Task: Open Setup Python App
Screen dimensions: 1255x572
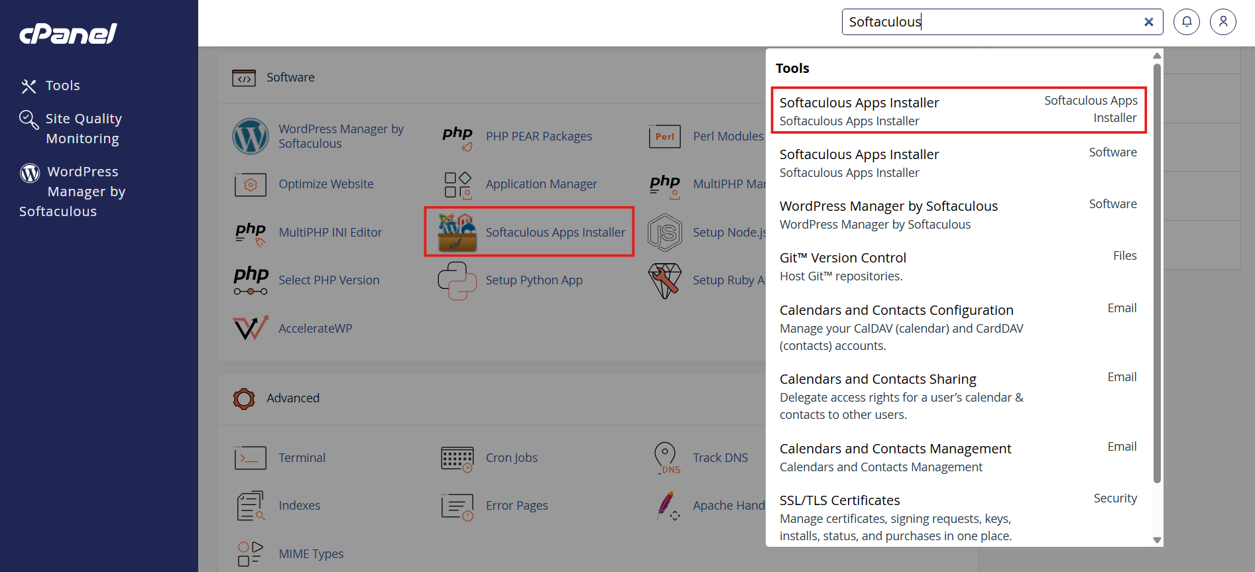Action: point(534,280)
